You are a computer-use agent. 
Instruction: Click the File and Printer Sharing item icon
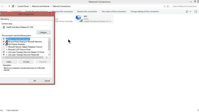click(7, 42)
